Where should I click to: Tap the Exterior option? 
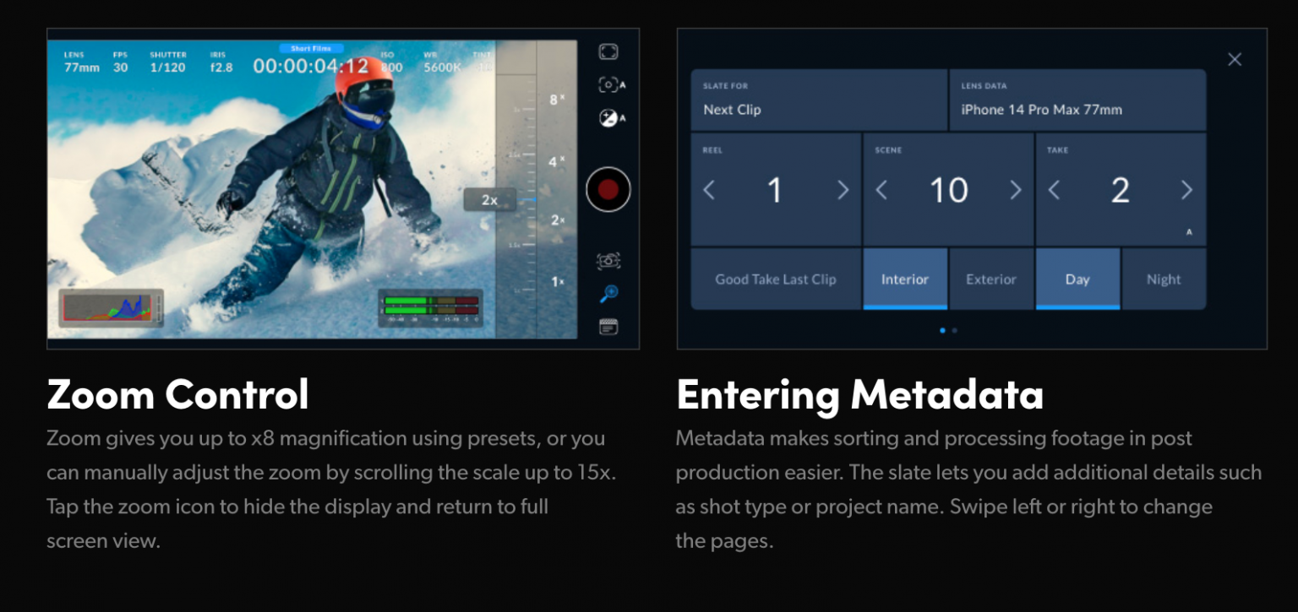coord(990,279)
